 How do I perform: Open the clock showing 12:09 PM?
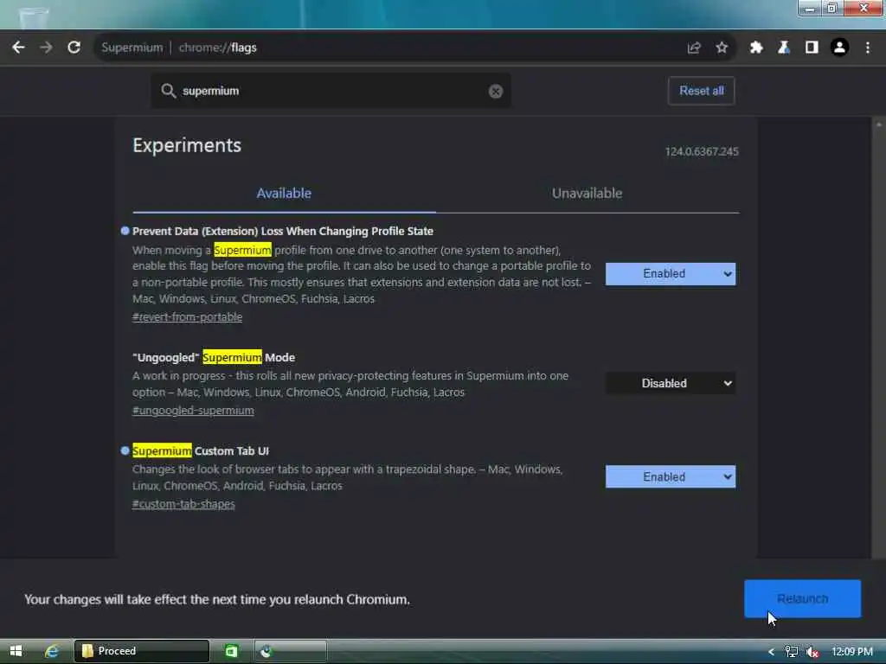point(852,652)
